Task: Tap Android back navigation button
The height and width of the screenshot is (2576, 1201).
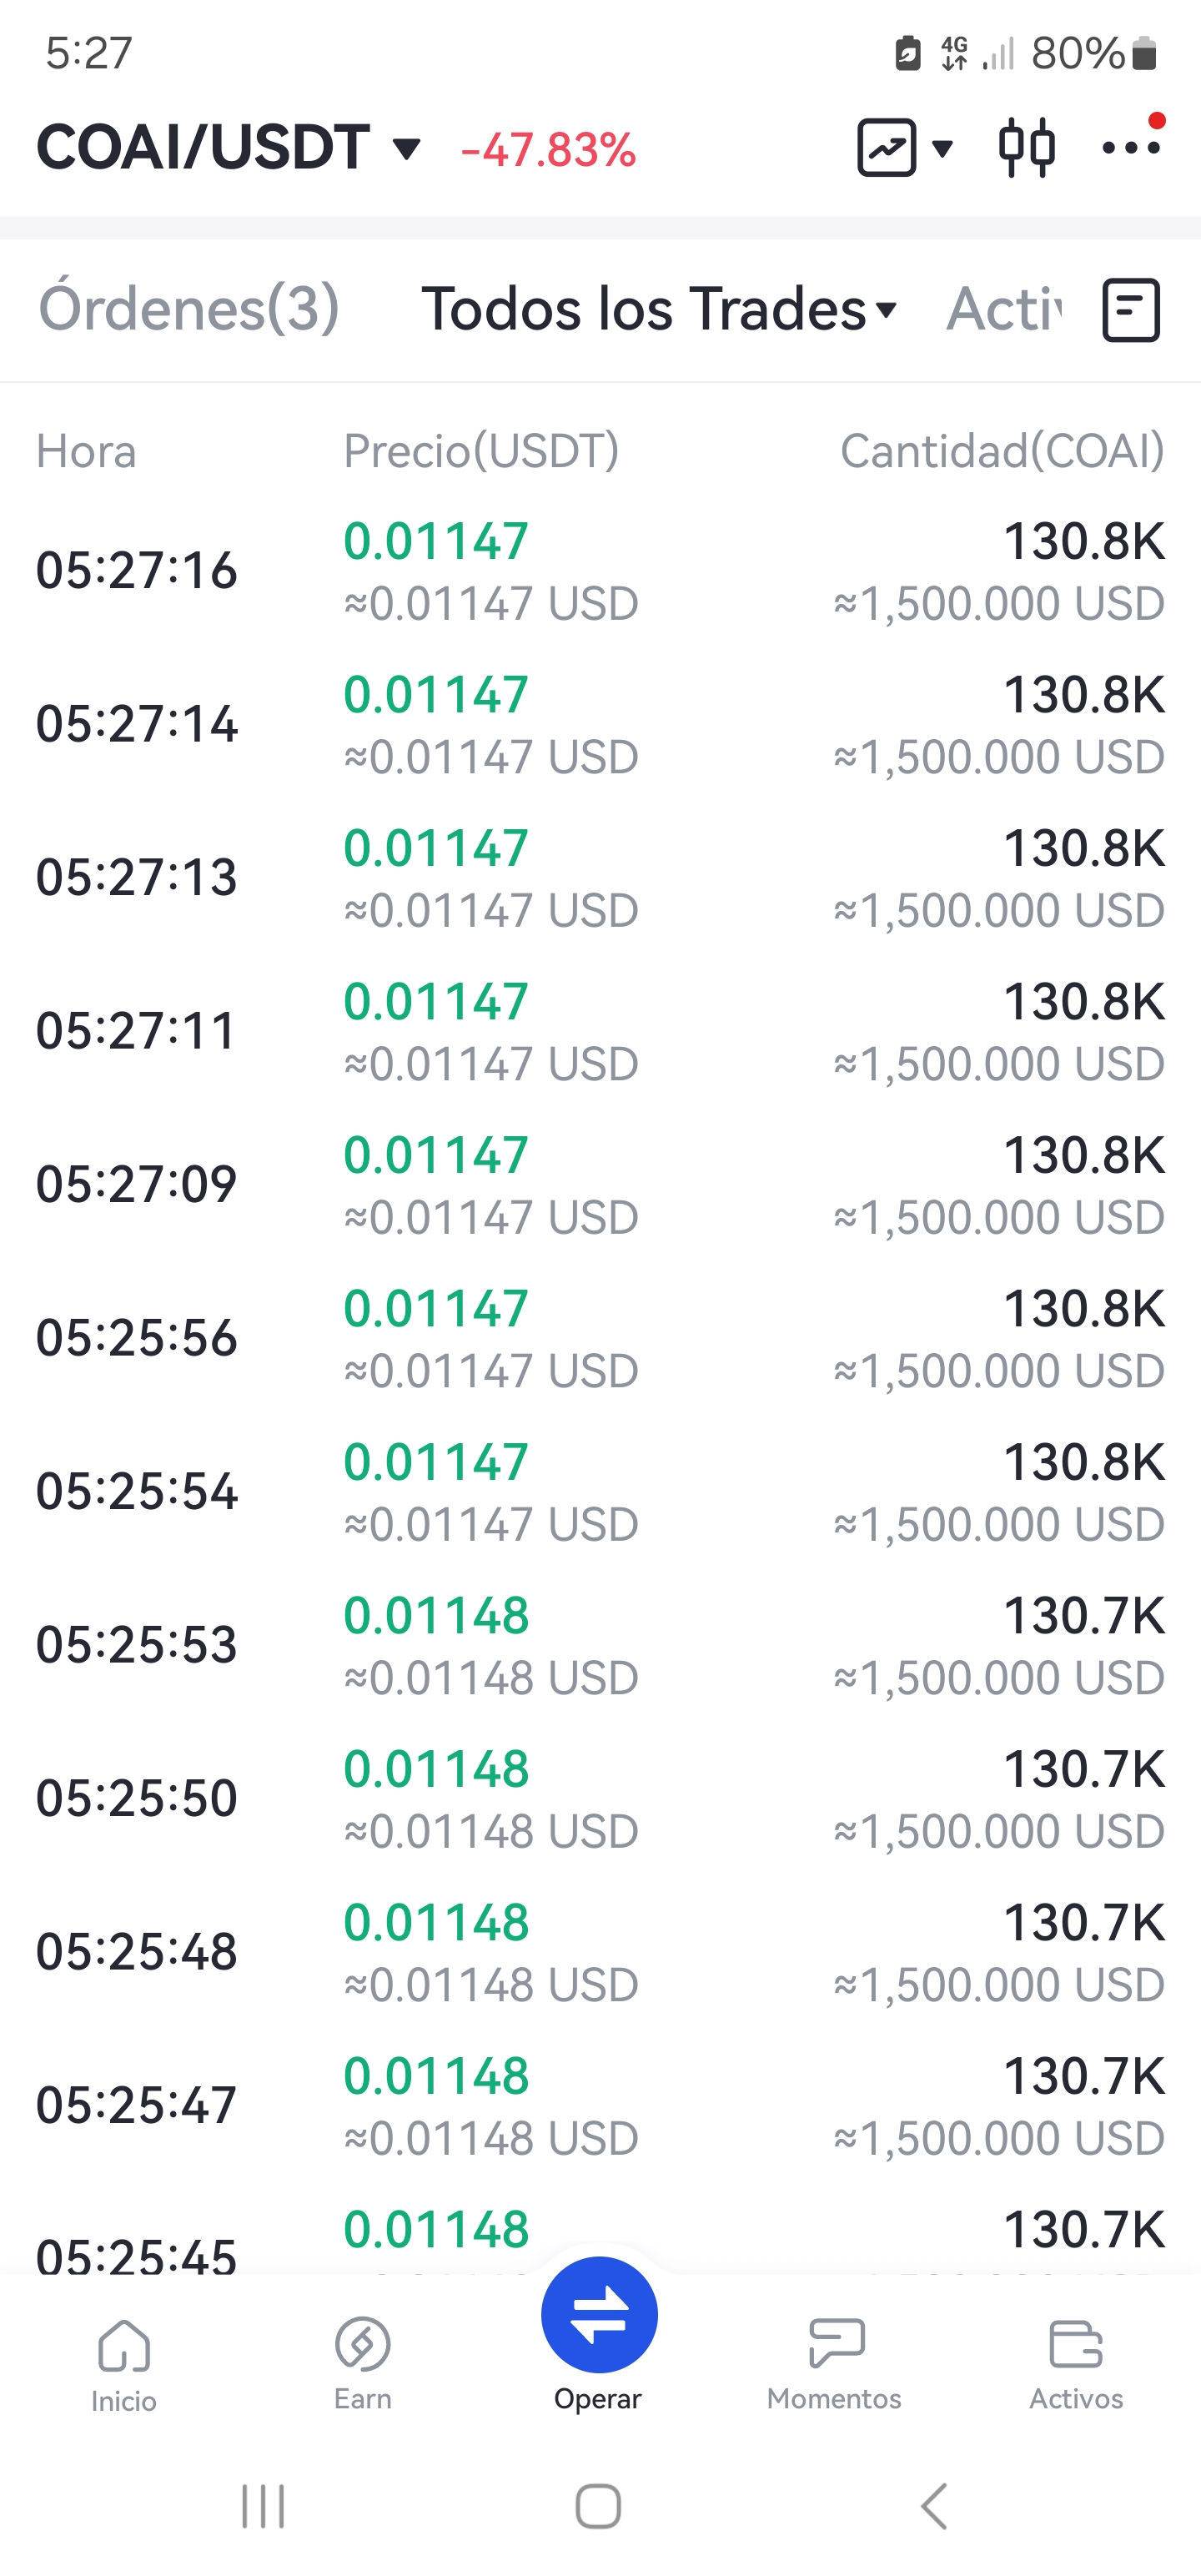Action: click(934, 2506)
